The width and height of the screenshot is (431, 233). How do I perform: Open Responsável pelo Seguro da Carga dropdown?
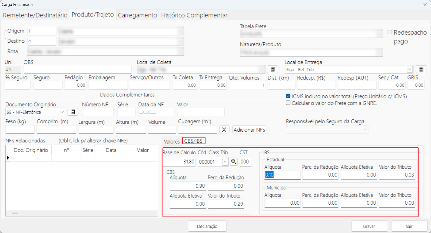click(x=365, y=130)
